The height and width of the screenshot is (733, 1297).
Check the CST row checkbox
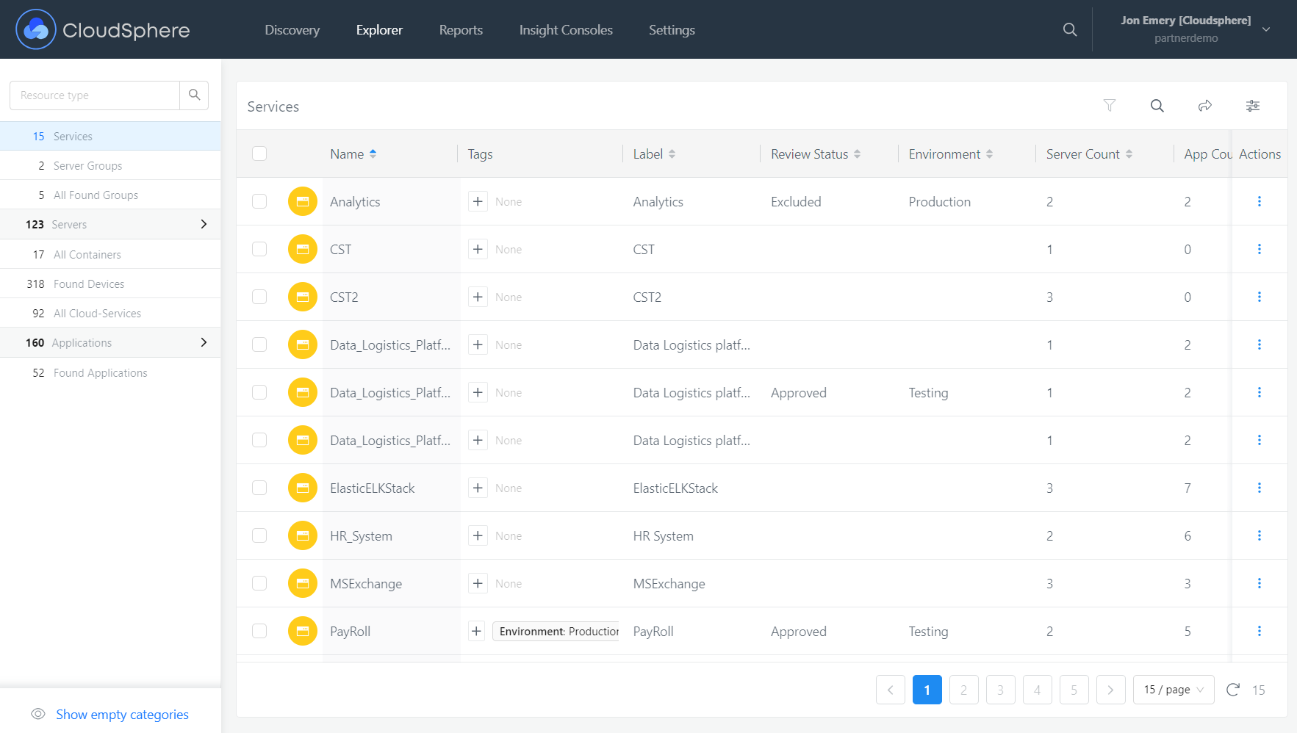(259, 249)
